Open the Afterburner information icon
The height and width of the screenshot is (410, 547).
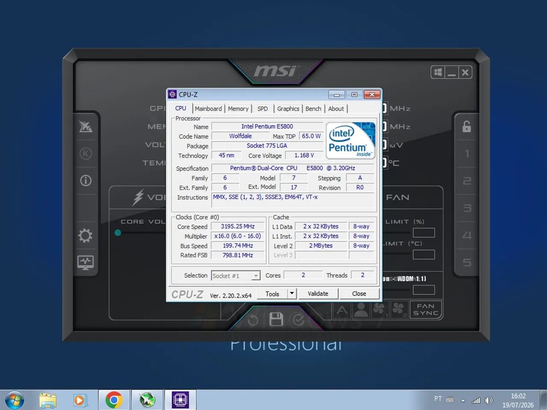85,181
